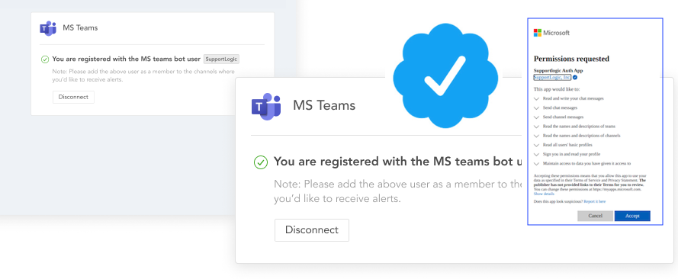Click the large Disconnect button
Viewport: 678px width, 279px height.
pos(312,229)
